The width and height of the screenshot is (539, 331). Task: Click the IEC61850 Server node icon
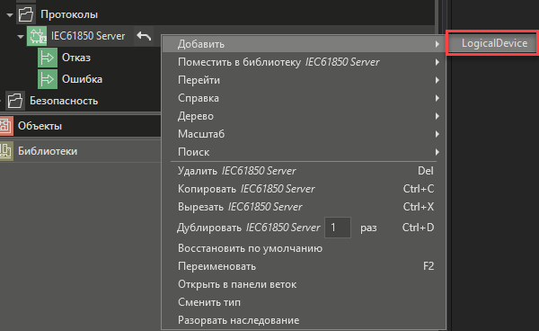pyautogui.click(x=37, y=36)
